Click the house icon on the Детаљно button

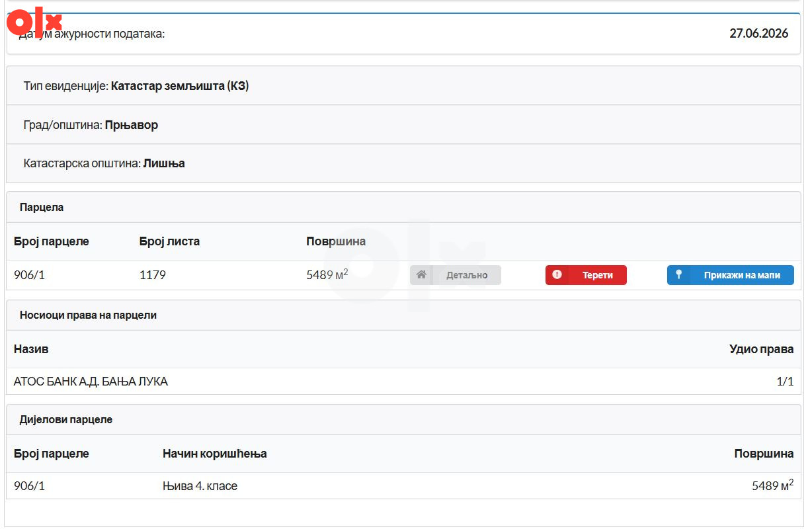(x=421, y=274)
